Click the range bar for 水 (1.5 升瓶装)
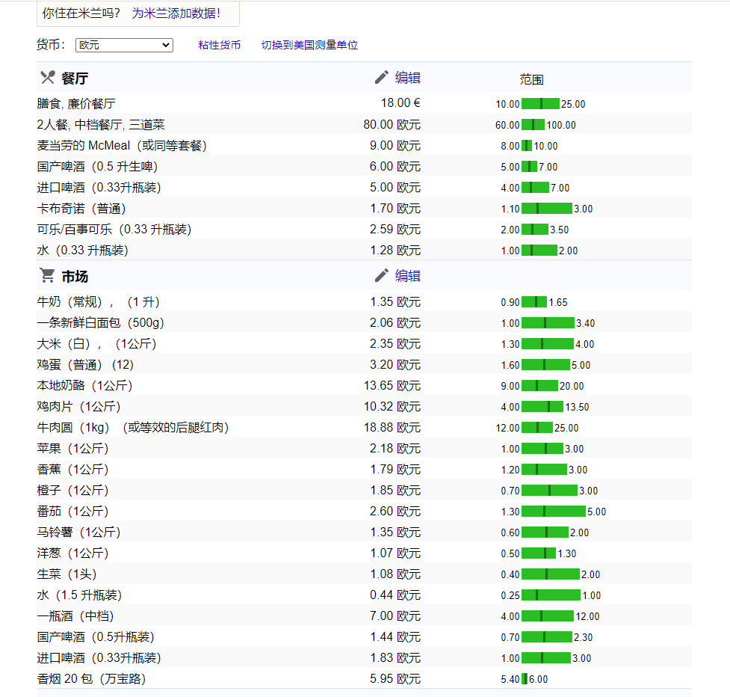Viewport: 730px width, 697px height. (549, 595)
